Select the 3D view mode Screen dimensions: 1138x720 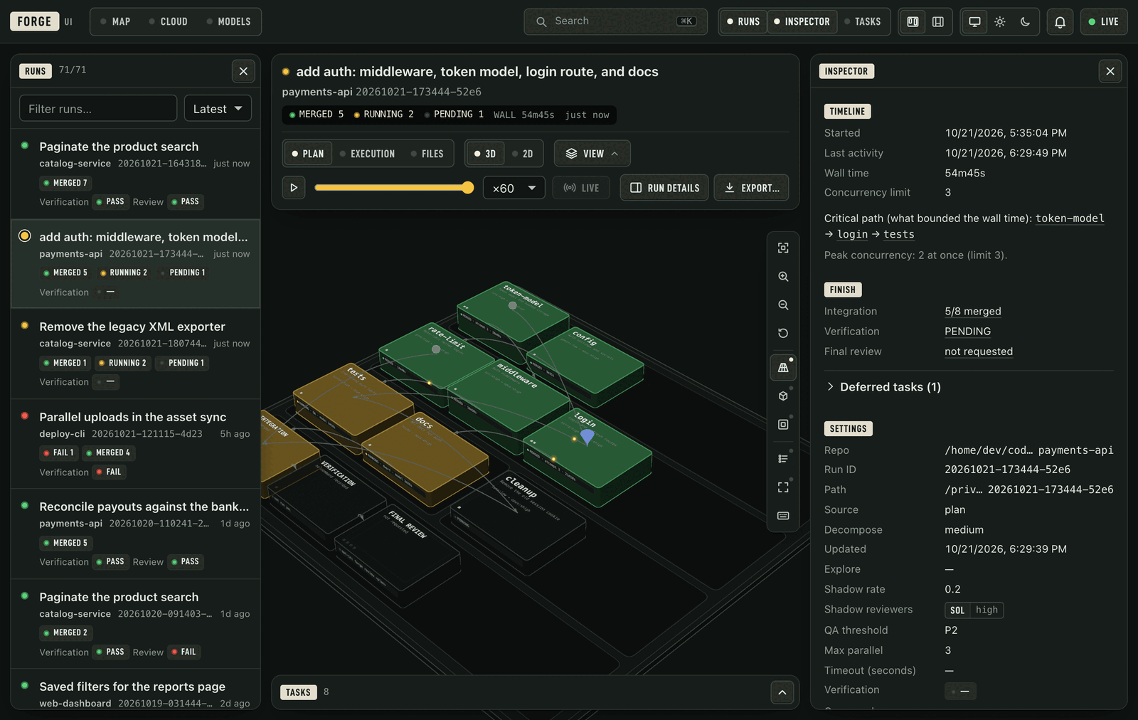click(x=485, y=154)
